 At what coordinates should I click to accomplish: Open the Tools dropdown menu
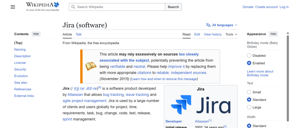(231, 34)
